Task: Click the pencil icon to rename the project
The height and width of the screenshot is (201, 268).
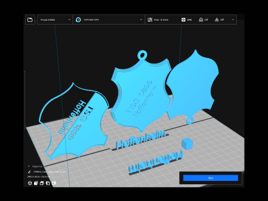Action: click(29, 172)
